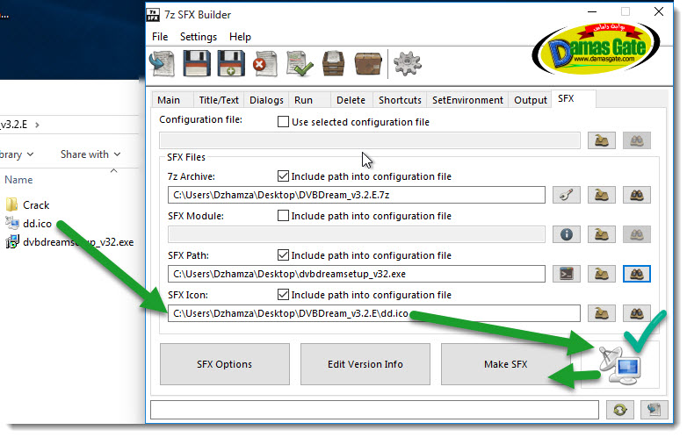Click the SFX Options button
The image size is (687, 437).
pos(224,364)
